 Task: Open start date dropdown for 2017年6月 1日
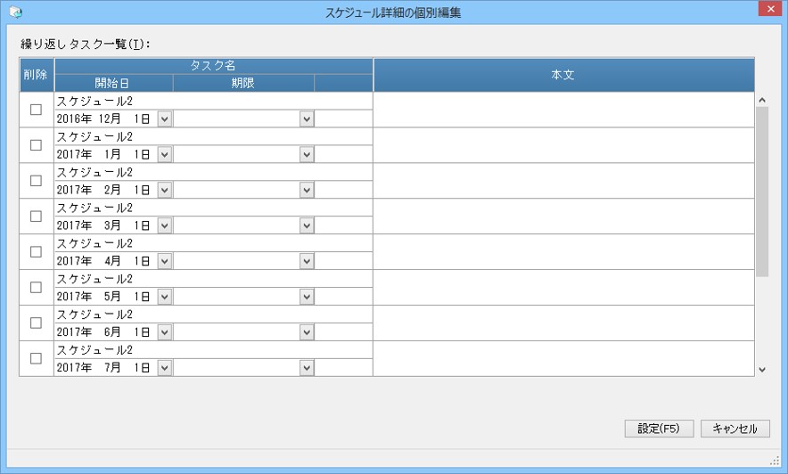(165, 332)
